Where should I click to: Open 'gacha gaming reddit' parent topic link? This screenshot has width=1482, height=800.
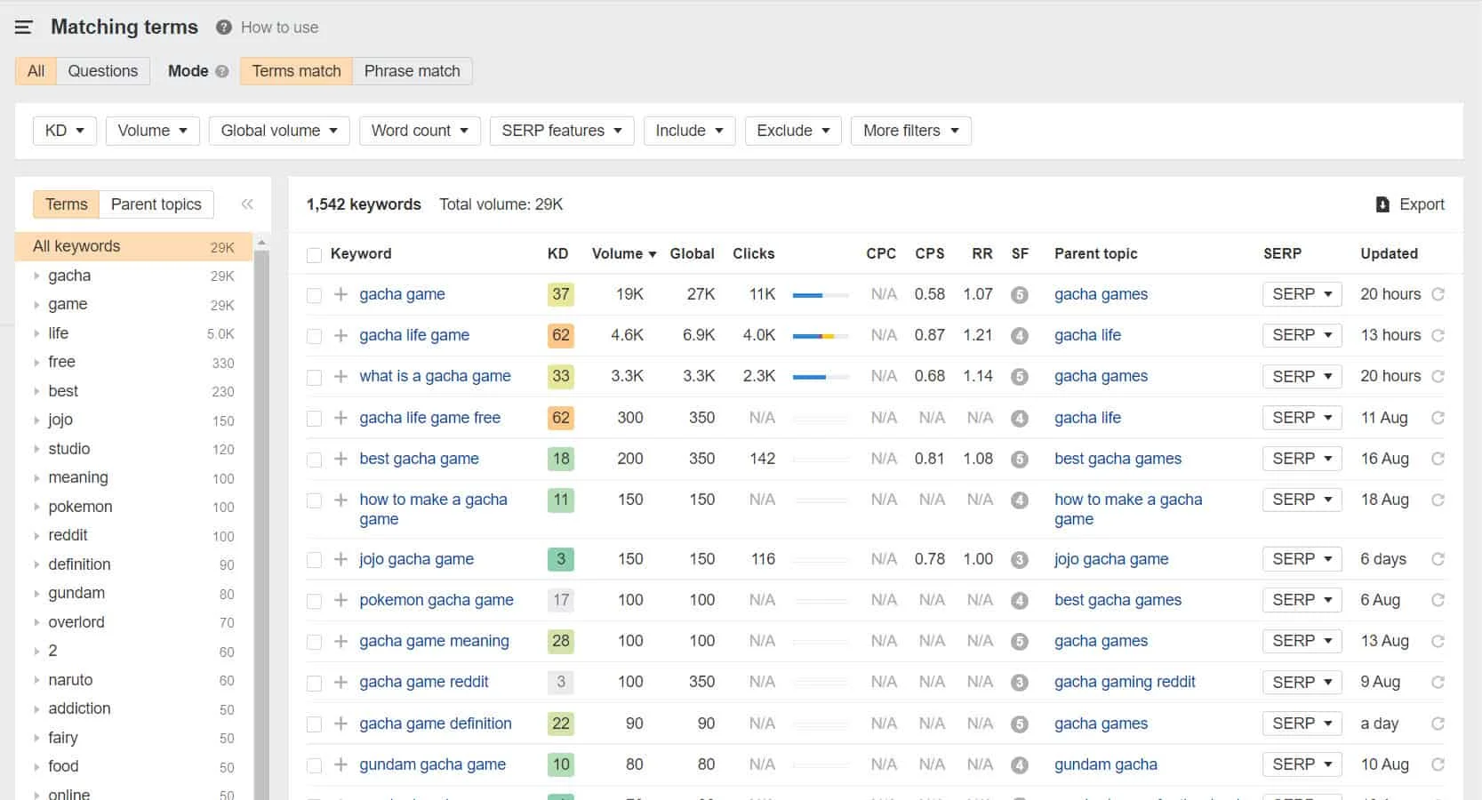pyautogui.click(x=1125, y=682)
